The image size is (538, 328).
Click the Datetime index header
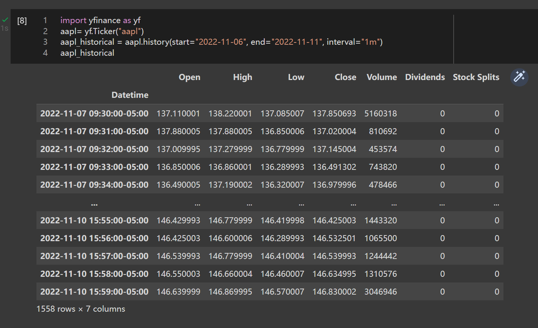(130, 95)
